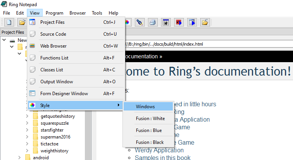The height and width of the screenshot is (160, 293).
Task: Click the color wheel icon beside Style
Action: coord(33,105)
